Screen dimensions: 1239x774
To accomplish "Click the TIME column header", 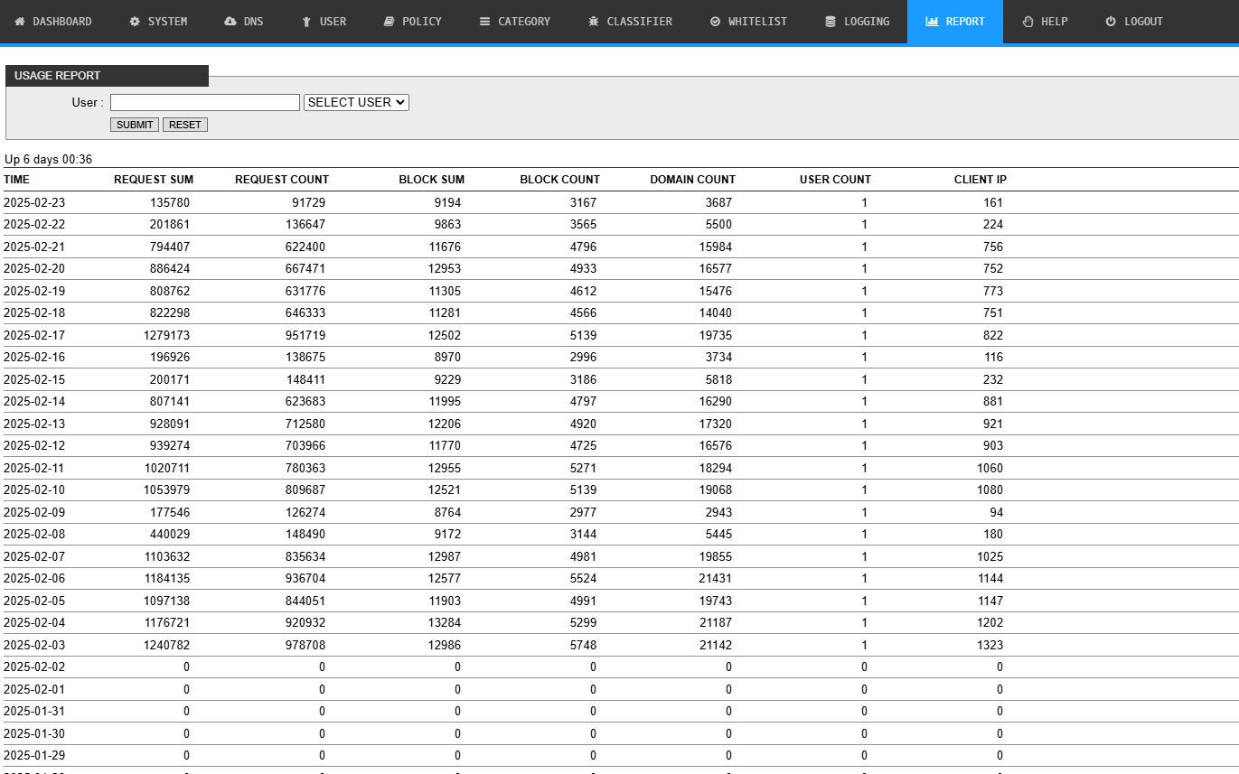I will [17, 180].
